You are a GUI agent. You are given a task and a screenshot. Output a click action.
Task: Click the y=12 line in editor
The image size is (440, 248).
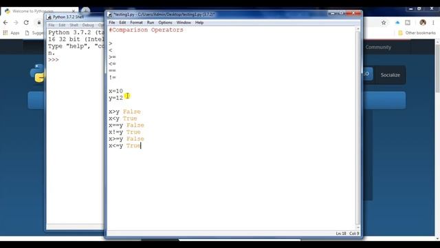115,98
